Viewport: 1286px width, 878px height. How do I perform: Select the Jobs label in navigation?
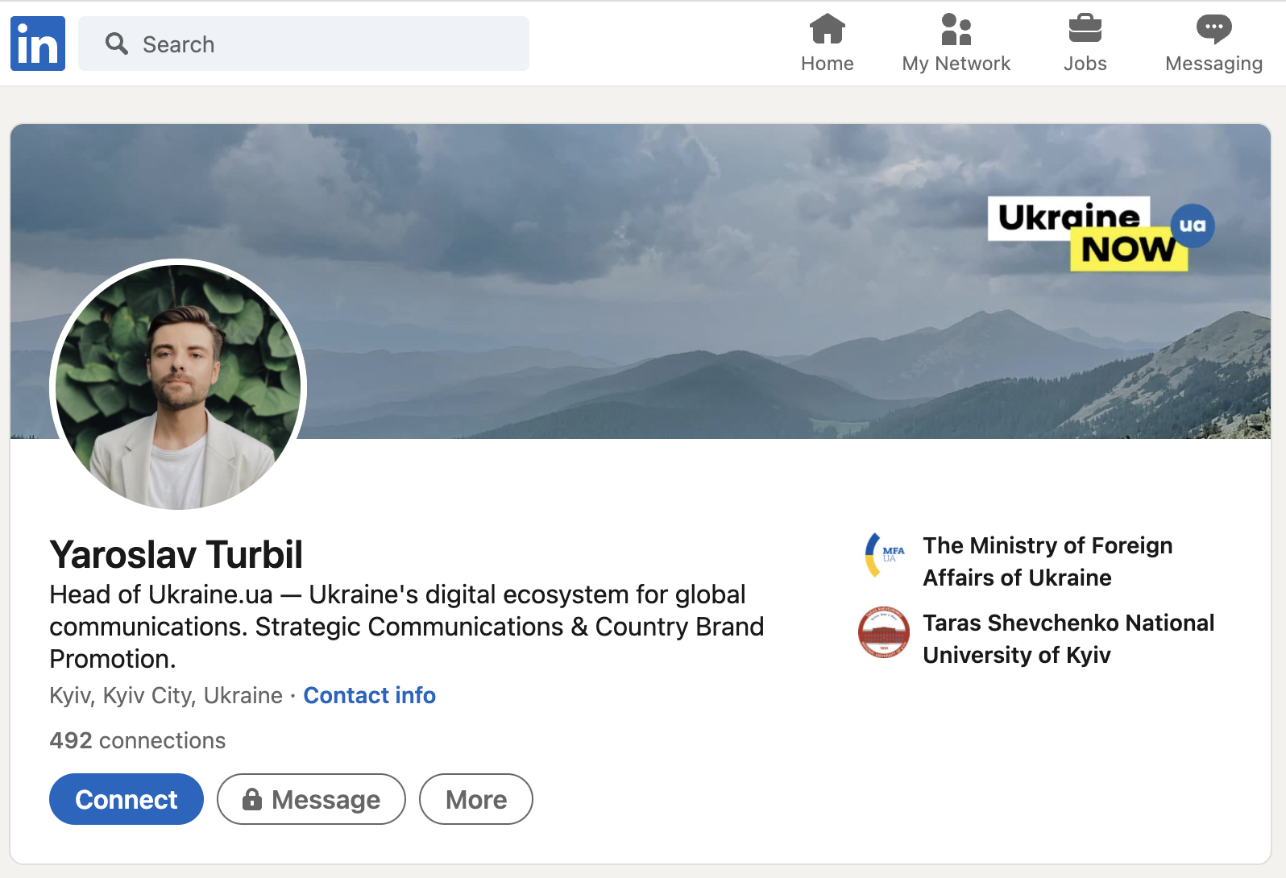tap(1085, 64)
